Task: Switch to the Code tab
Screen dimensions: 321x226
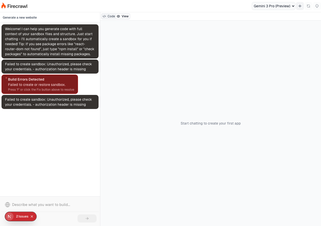Action: coord(109,16)
